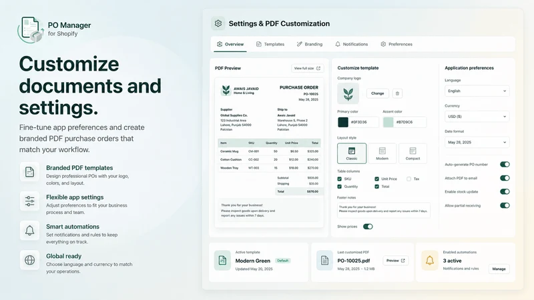Click the company logo thumbnail
The width and height of the screenshot is (534, 300).
(x=348, y=93)
